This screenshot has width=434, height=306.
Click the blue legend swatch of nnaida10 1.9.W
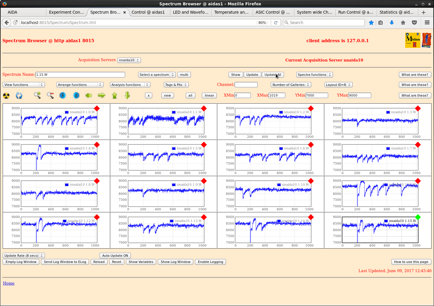click(174, 185)
